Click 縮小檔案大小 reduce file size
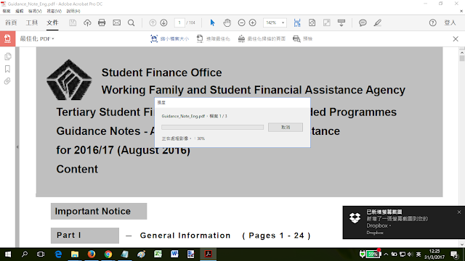 click(169, 38)
